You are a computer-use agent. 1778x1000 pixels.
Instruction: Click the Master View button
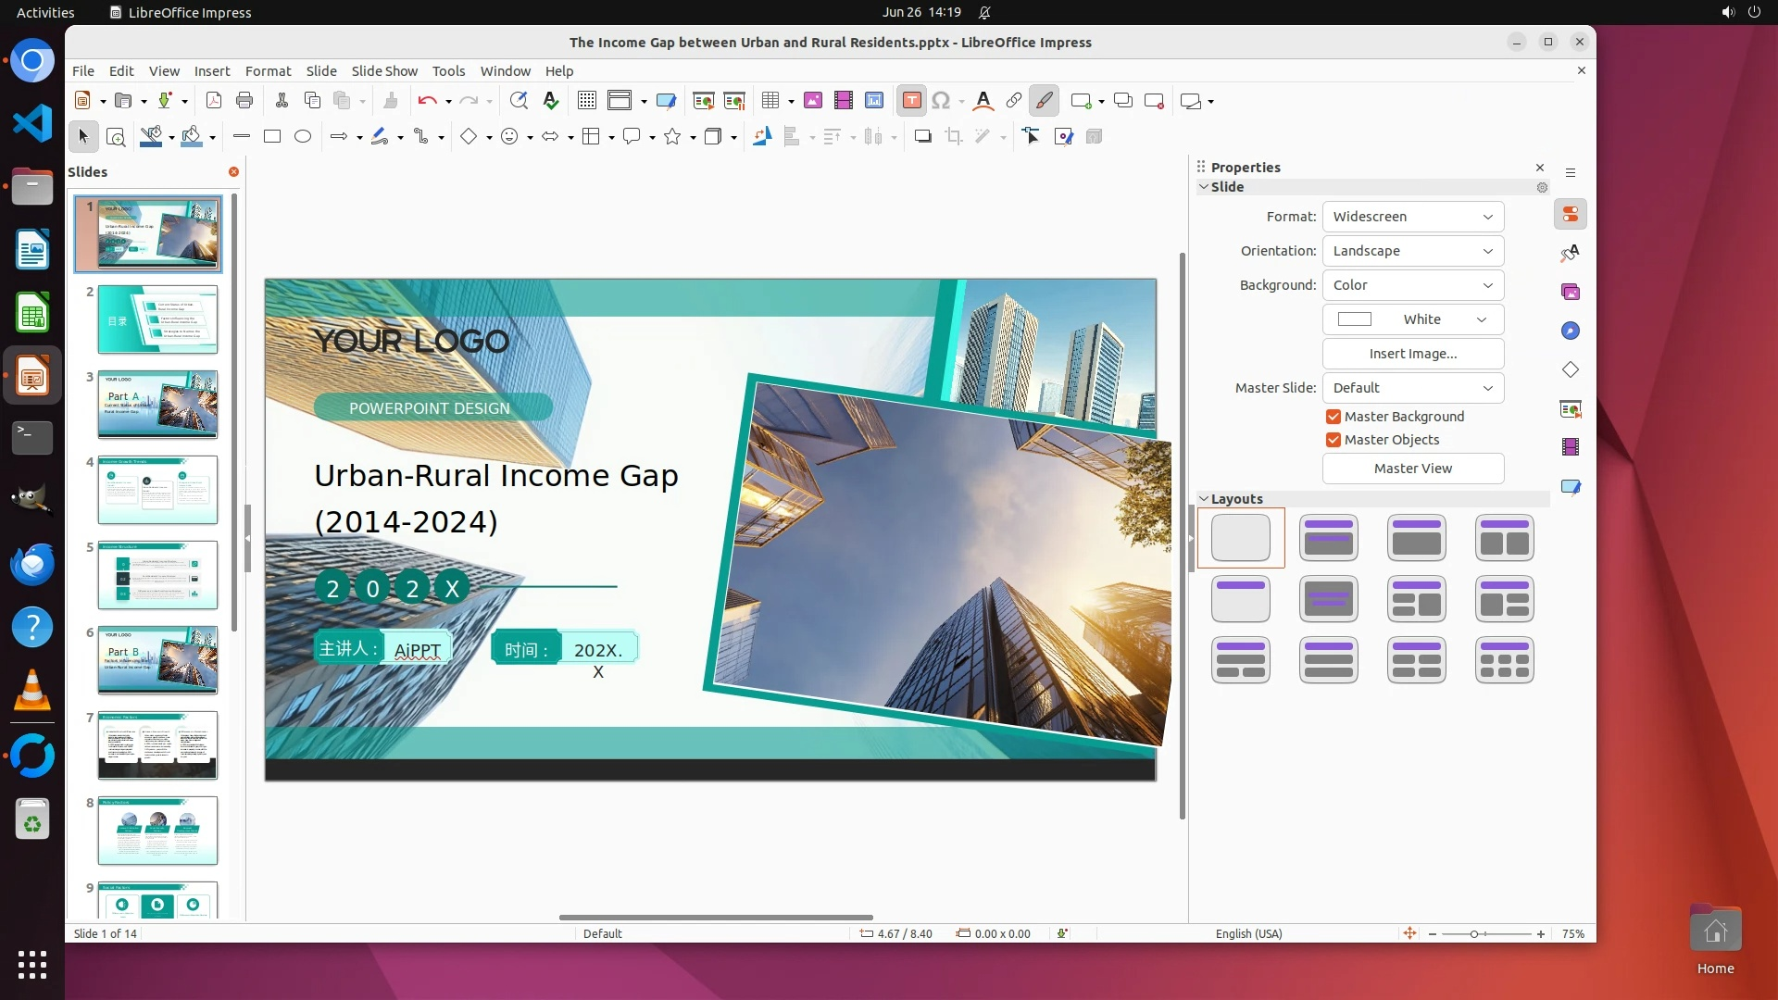[1412, 469]
